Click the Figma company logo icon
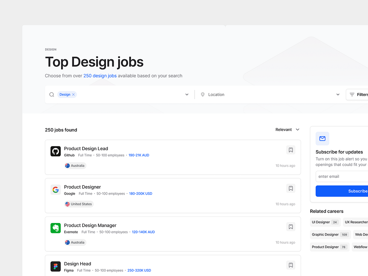The width and height of the screenshot is (368, 276). click(x=56, y=266)
